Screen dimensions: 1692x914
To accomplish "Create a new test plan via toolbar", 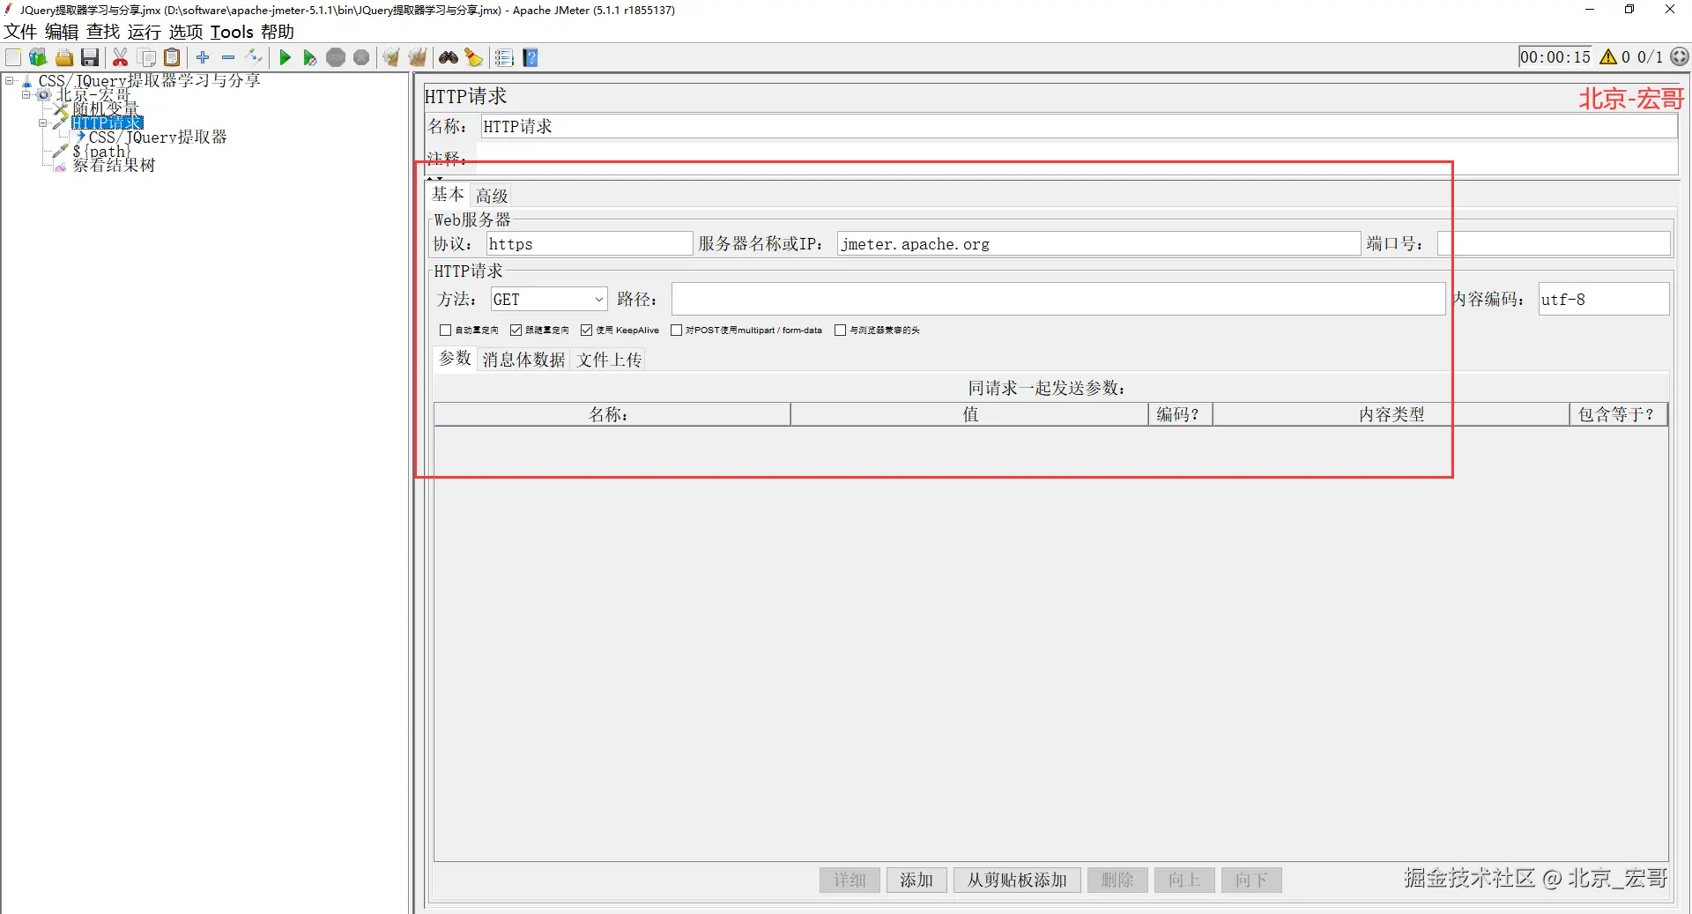I will click(13, 58).
